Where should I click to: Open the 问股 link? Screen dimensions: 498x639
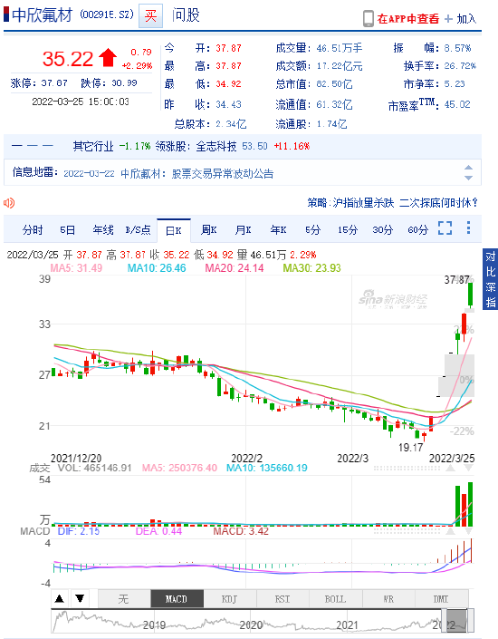click(x=186, y=15)
